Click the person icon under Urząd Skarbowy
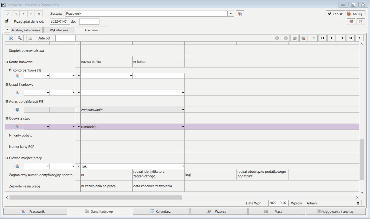The image size is (370, 219). pyautogui.click(x=17, y=93)
